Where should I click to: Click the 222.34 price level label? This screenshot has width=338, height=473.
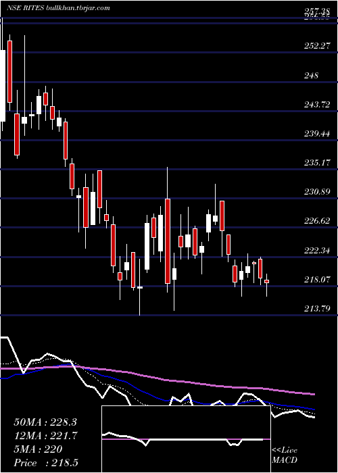pos(317,250)
